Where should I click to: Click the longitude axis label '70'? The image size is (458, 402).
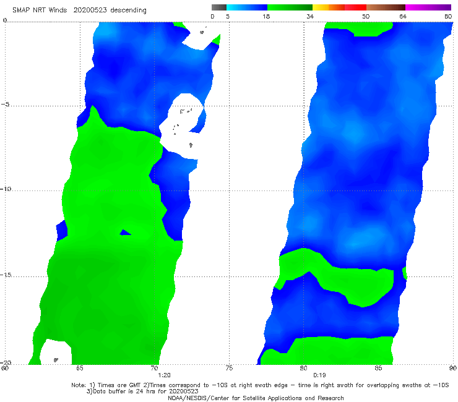point(154,368)
